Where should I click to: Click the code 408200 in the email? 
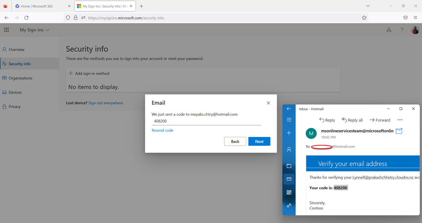pos(341,188)
